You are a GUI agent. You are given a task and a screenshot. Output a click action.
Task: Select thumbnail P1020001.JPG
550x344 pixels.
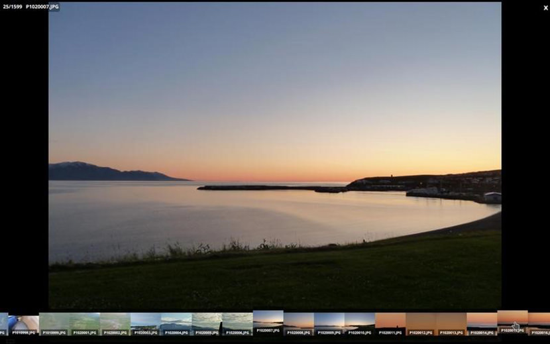pyautogui.click(x=85, y=324)
